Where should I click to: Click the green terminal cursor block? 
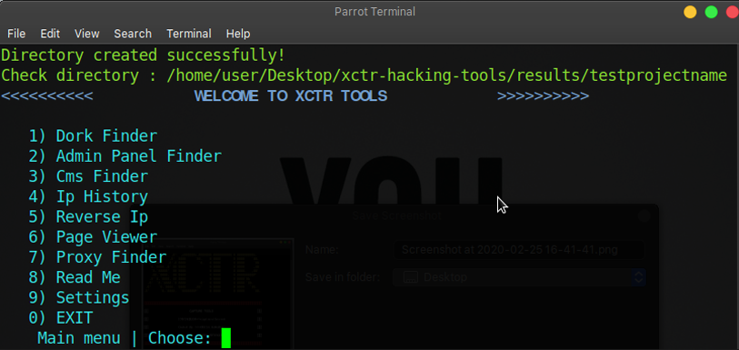pyautogui.click(x=225, y=338)
